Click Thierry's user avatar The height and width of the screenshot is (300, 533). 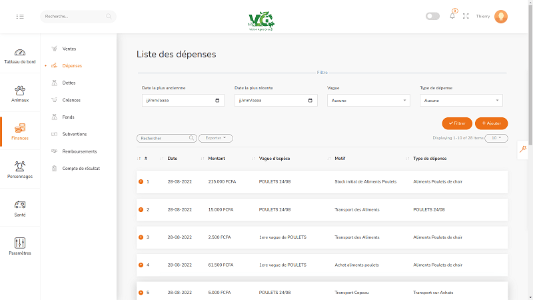pyautogui.click(x=501, y=16)
